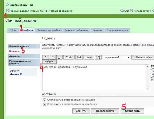
Task: Click the Отправить button
Action: [x=132, y=111]
